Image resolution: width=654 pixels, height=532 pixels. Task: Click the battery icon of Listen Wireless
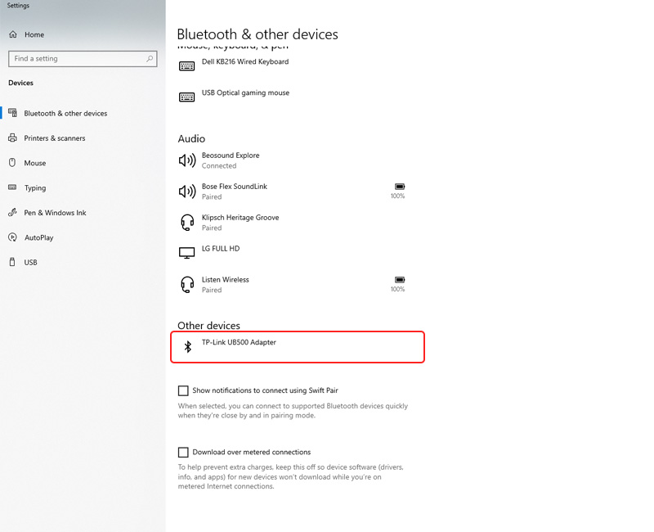(x=400, y=279)
